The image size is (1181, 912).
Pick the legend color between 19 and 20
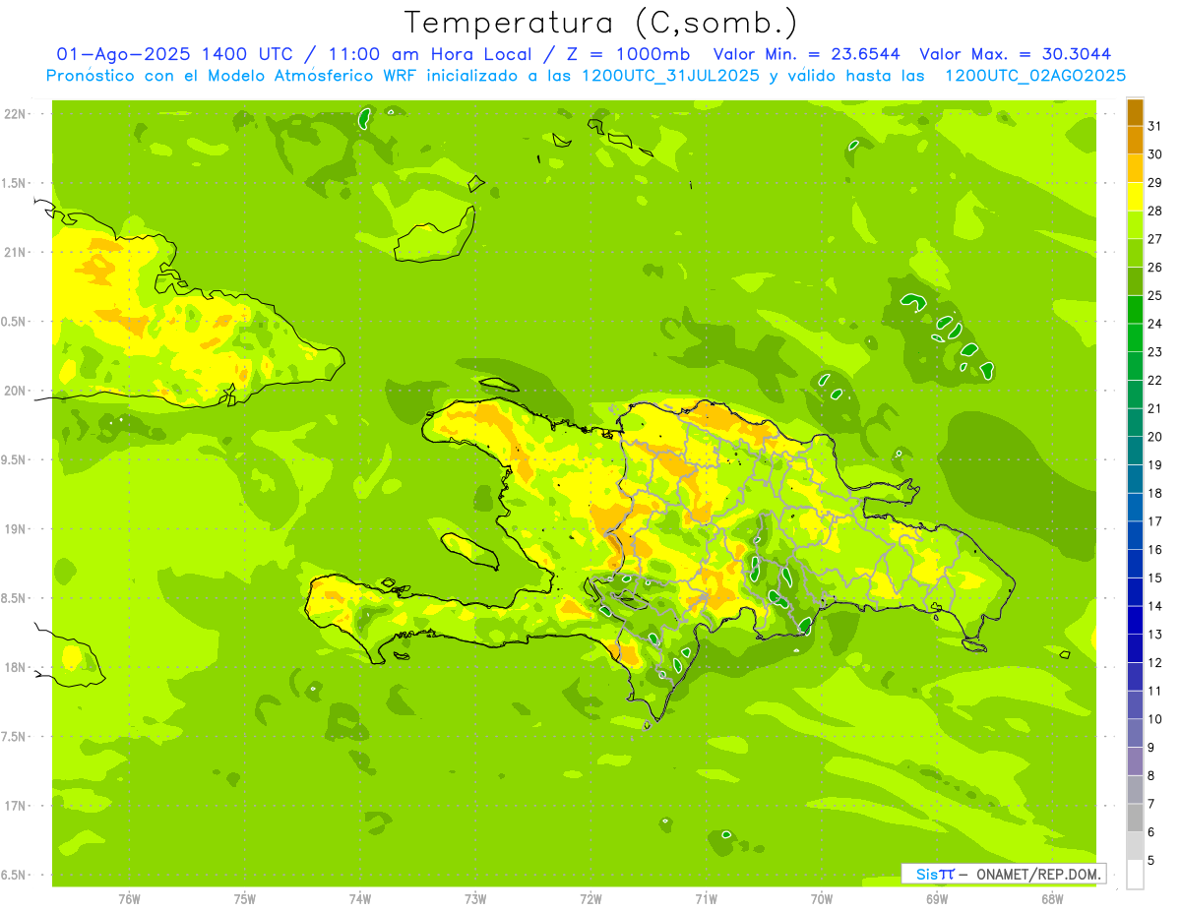point(1135,451)
